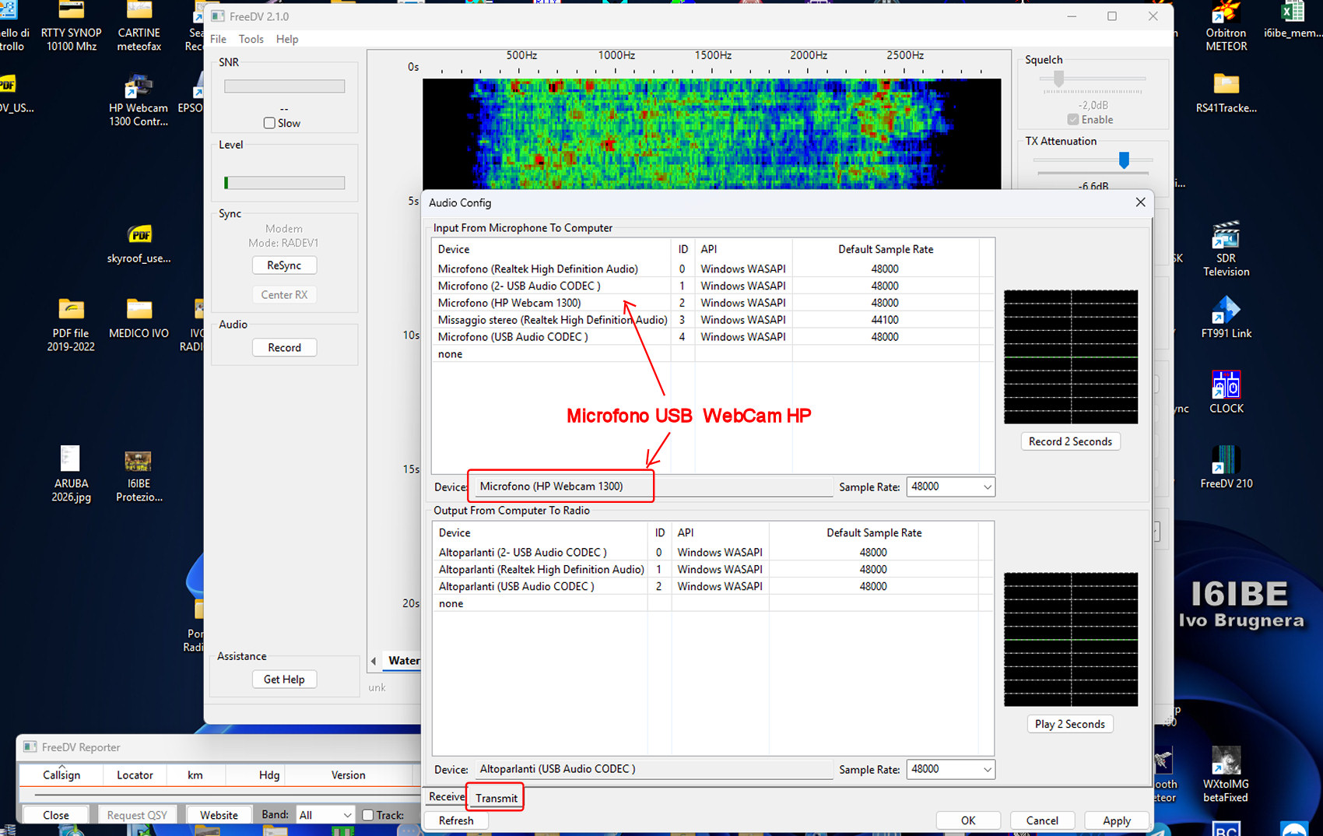Screen dimensions: 1323x836
Task: Switch to the Receive tab
Action: [447, 797]
